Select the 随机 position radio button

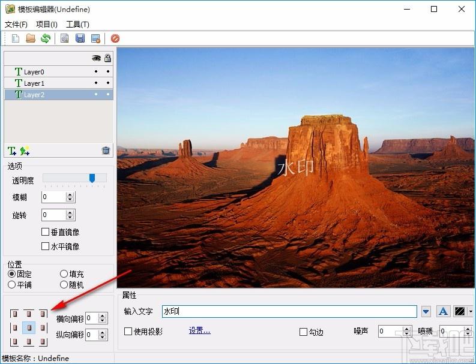coord(64,284)
